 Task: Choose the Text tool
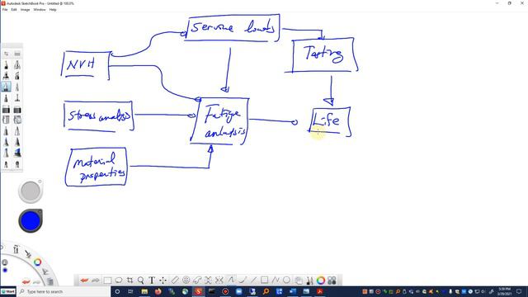(x=152, y=280)
